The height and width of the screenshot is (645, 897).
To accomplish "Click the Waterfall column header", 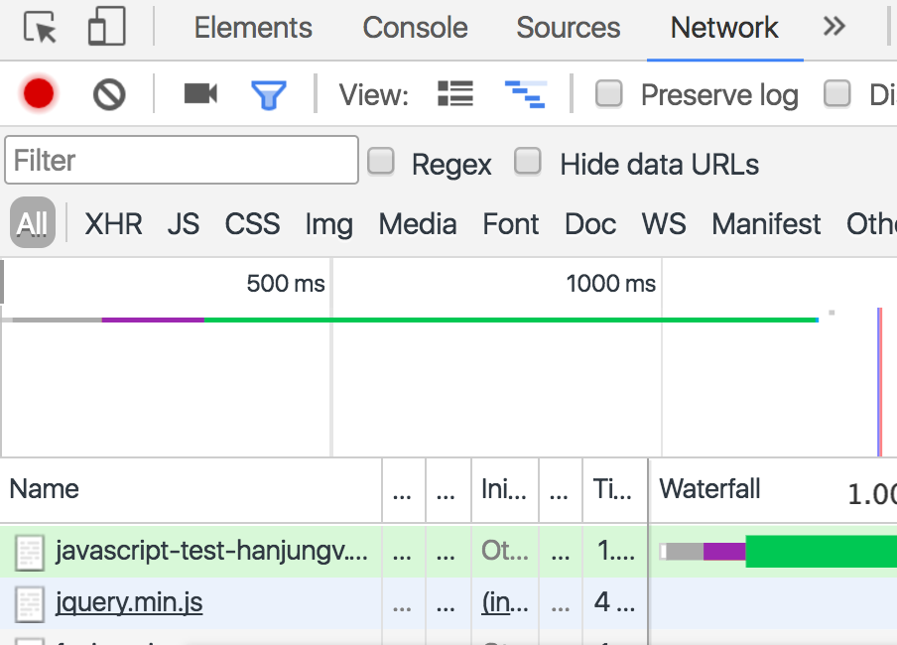I will click(x=773, y=490).
